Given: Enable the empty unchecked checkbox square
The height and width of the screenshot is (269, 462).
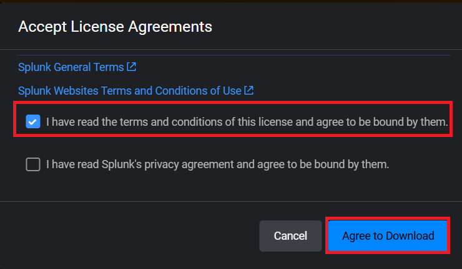Looking at the screenshot, I should pos(33,164).
